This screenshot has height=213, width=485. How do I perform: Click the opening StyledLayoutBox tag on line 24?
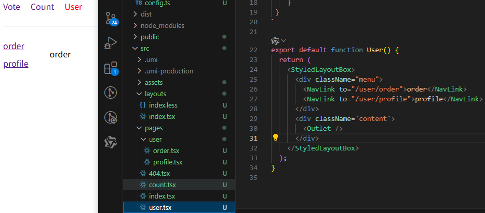[321, 69]
